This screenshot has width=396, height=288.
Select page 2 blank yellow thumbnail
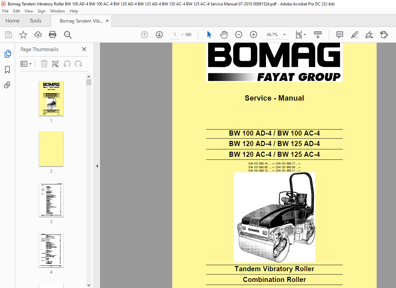tap(51, 149)
